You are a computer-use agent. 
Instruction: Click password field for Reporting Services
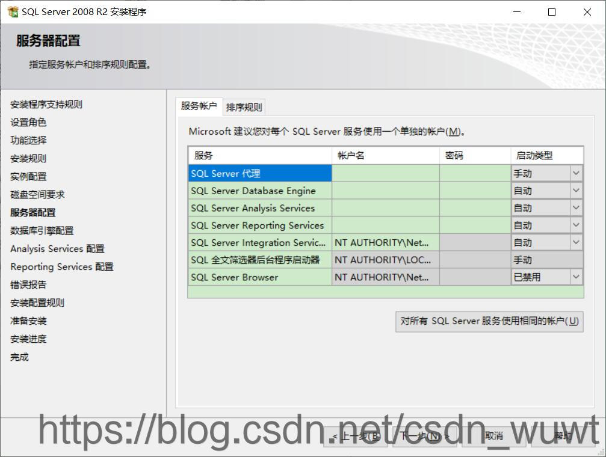[475, 225]
